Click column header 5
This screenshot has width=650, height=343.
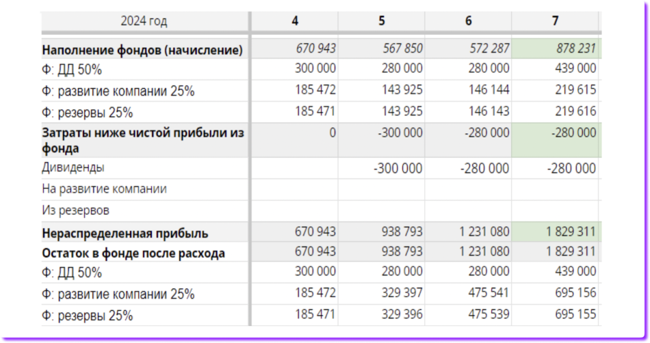tap(382, 21)
